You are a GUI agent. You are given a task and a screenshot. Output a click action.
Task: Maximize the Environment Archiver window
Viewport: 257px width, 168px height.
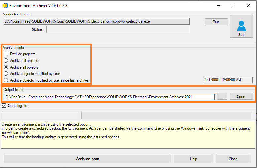click(x=234, y=6)
